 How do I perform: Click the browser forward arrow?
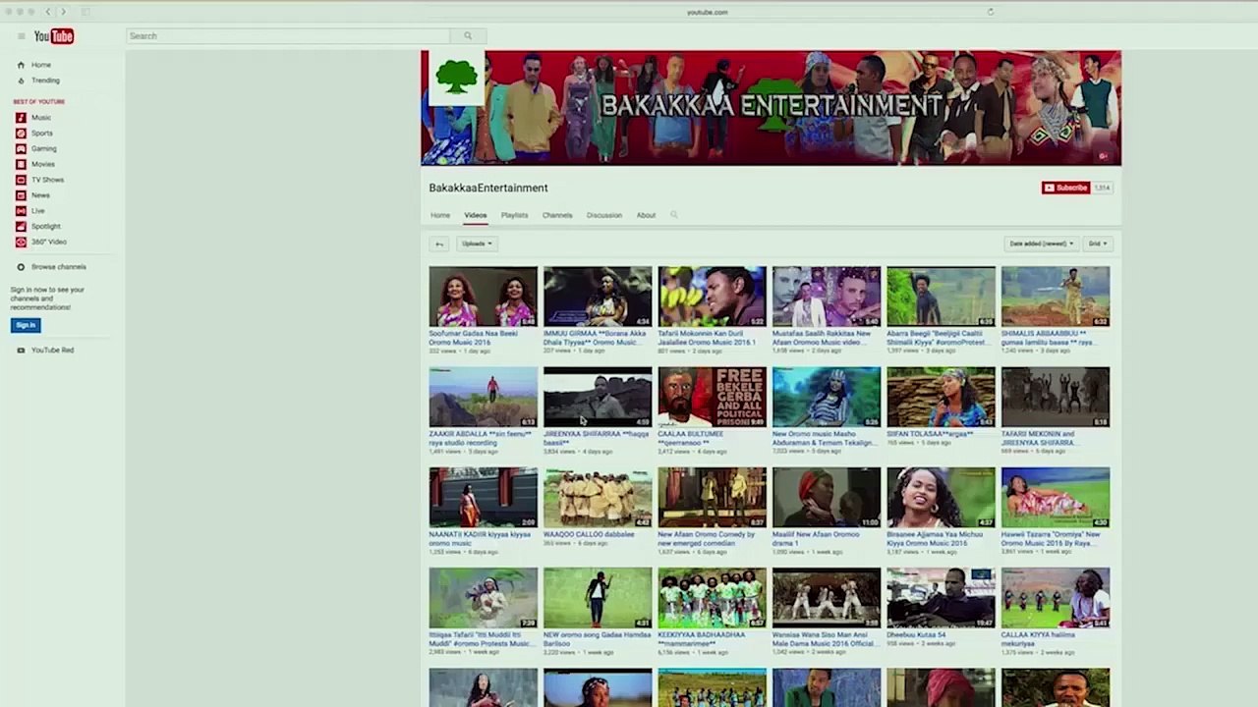coord(63,12)
